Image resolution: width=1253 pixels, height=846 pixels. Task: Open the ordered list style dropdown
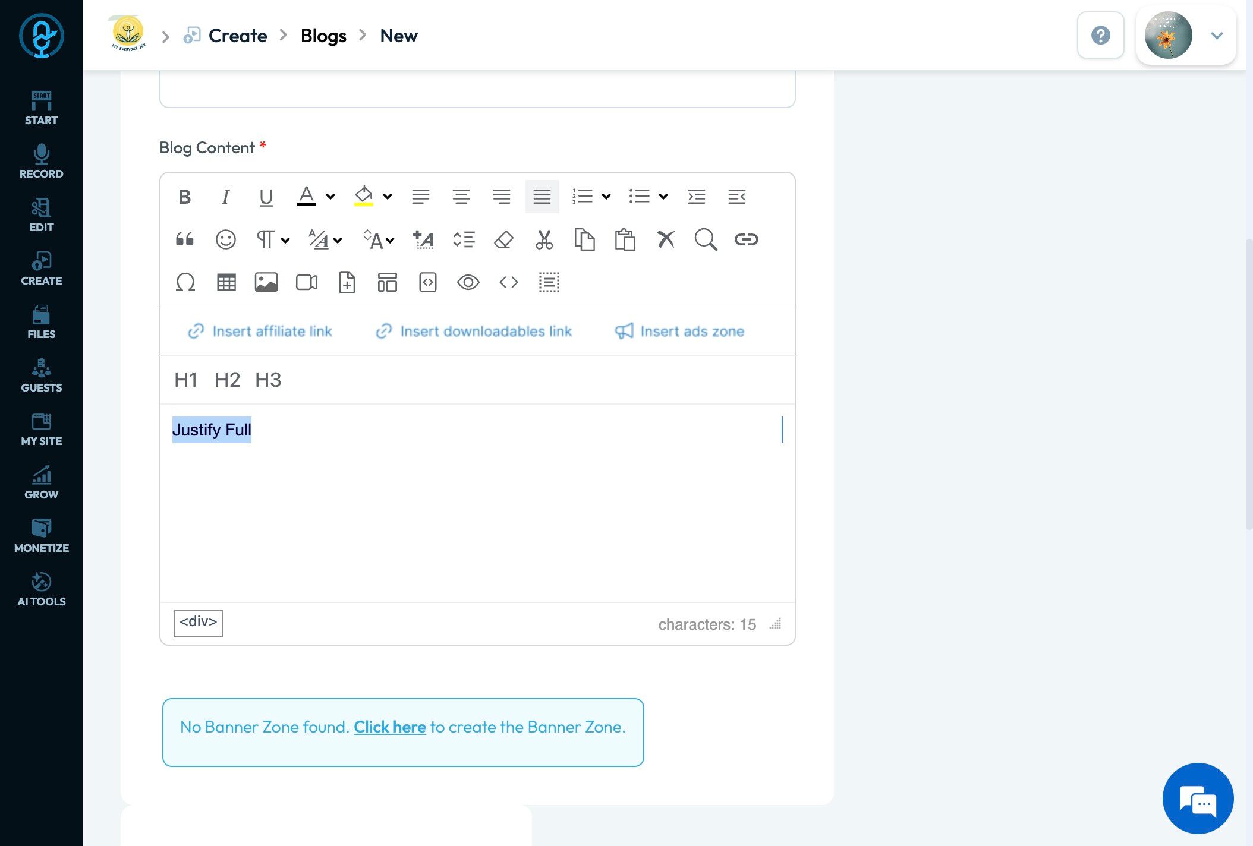(606, 197)
